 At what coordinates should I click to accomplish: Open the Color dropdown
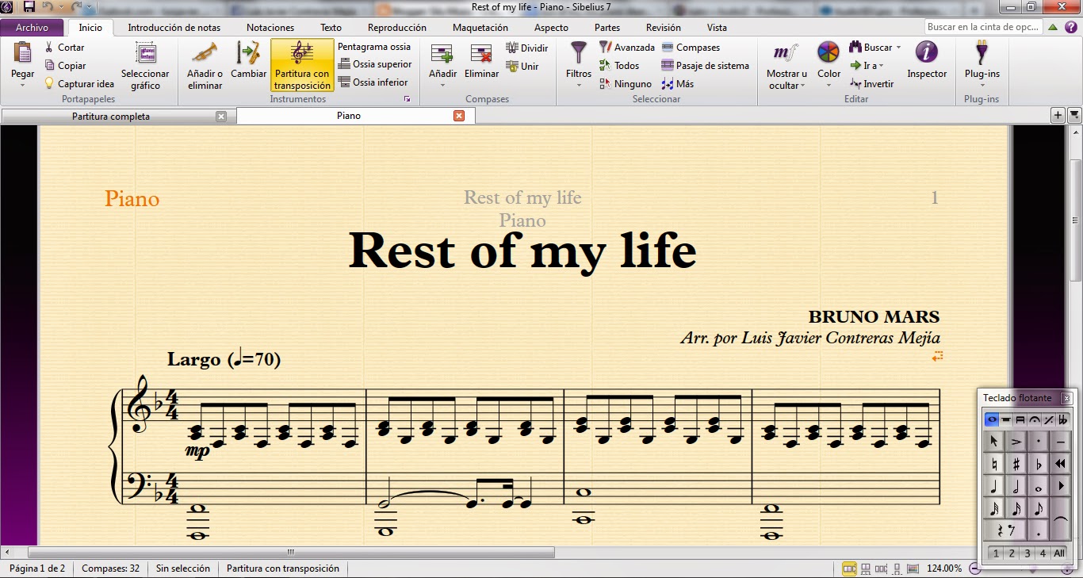click(829, 85)
